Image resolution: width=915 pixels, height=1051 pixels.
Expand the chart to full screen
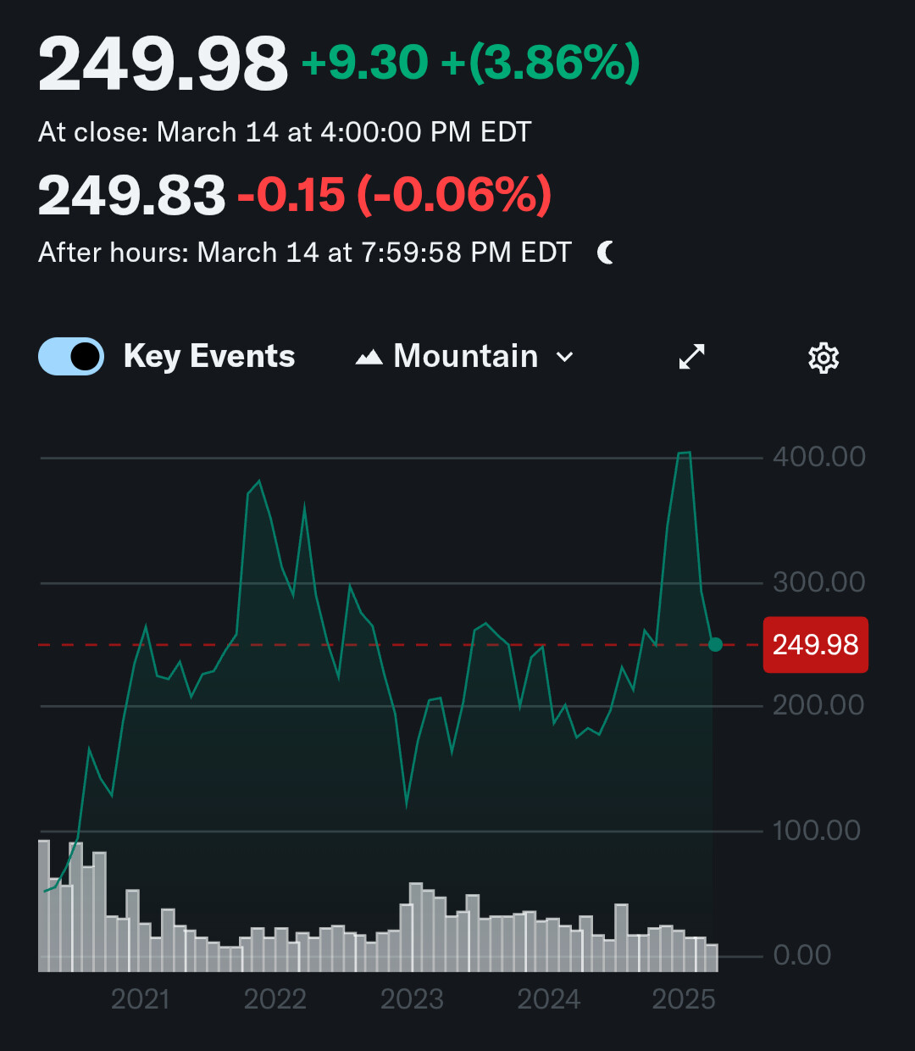pos(692,357)
